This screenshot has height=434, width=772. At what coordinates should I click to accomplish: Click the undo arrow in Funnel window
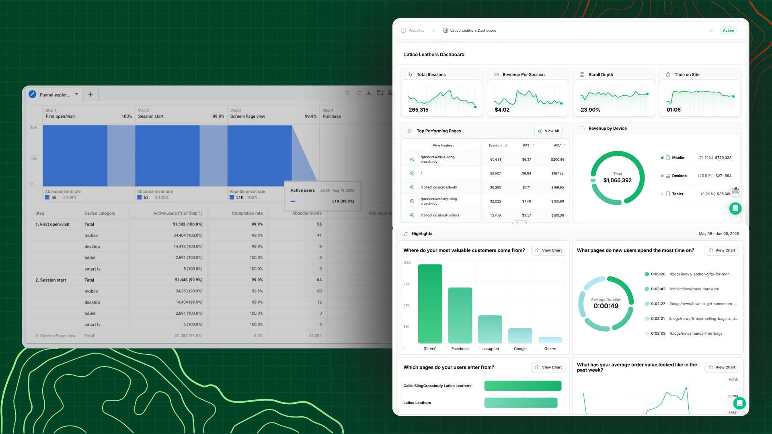(347, 93)
